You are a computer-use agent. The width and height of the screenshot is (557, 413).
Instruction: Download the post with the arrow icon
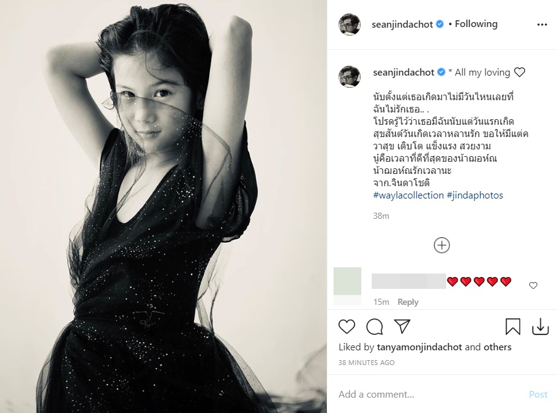click(540, 326)
